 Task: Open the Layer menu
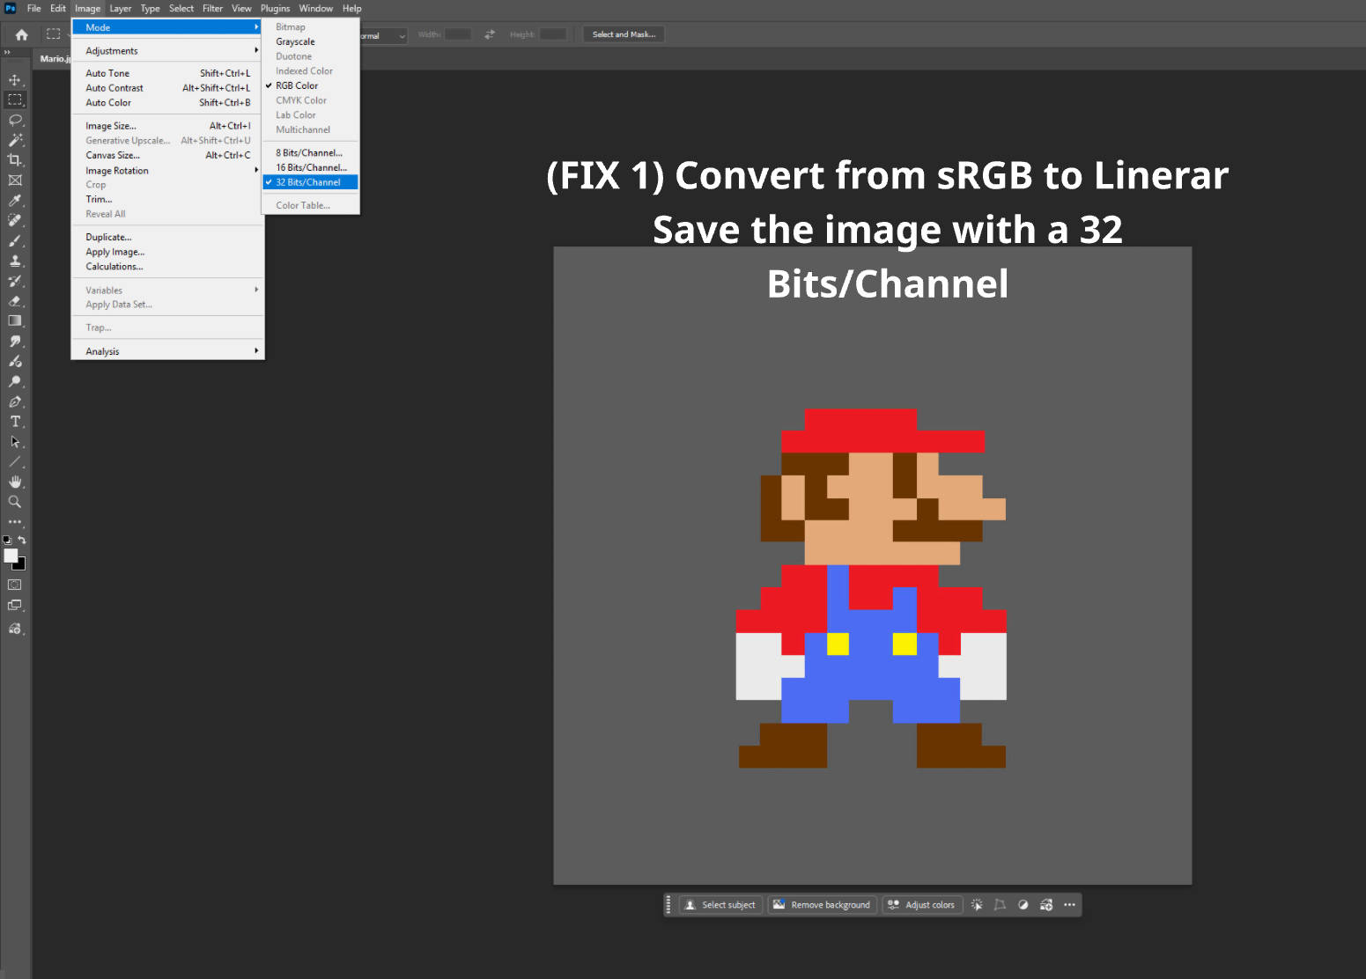click(x=121, y=9)
